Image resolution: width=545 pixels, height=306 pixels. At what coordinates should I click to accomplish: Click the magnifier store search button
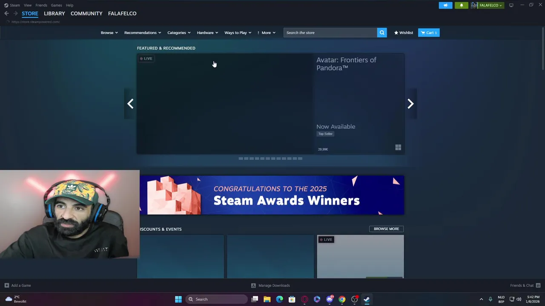(382, 33)
